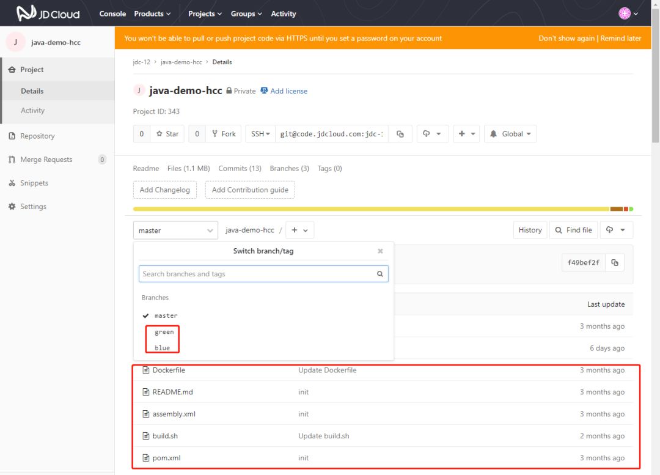Open the Console menu item
Screen dimensions: 660x475
(x=112, y=13)
